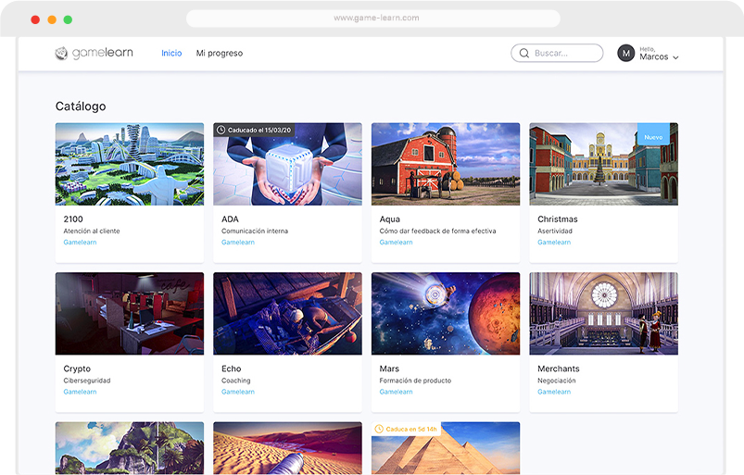Click the gamelearn logo icon
Viewport: 744px width, 475px height.
click(61, 53)
